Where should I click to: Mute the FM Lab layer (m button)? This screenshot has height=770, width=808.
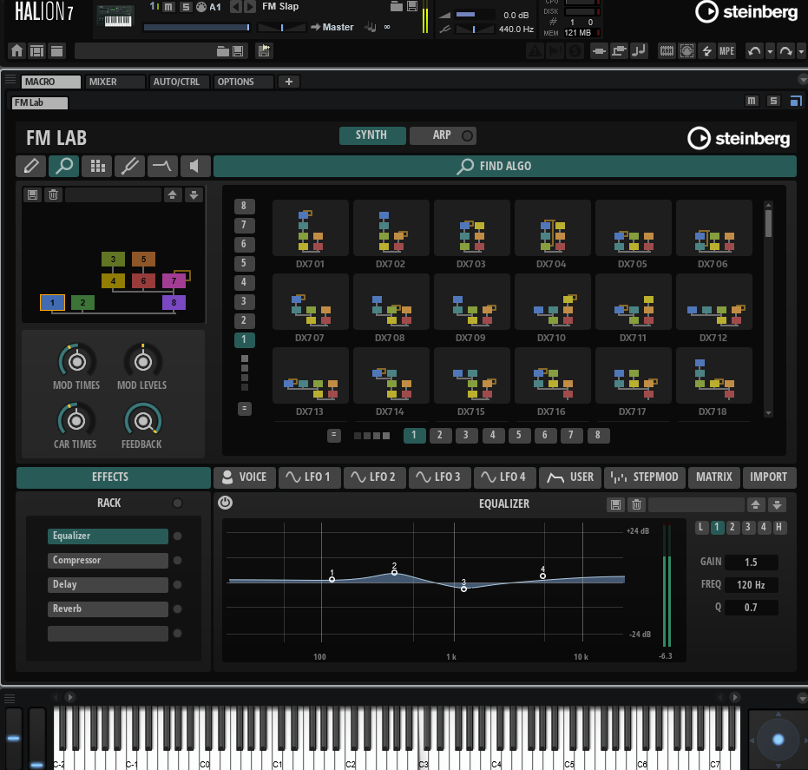tap(752, 101)
